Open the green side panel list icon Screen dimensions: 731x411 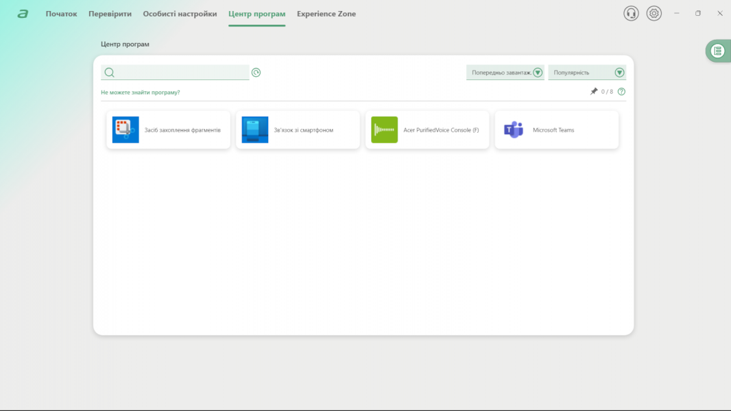coord(717,51)
